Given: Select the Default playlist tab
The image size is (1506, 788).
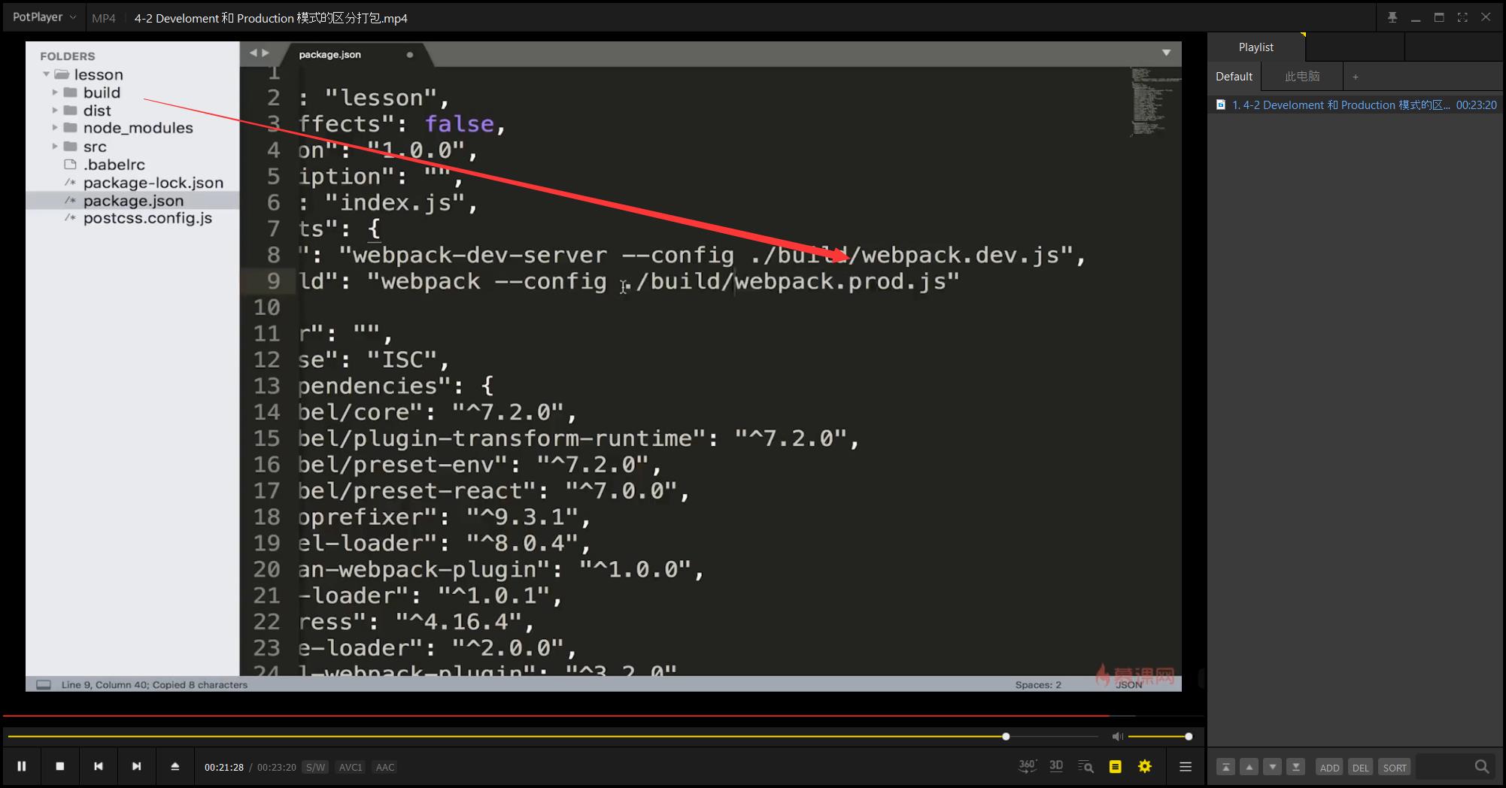Looking at the screenshot, I should click(x=1234, y=76).
